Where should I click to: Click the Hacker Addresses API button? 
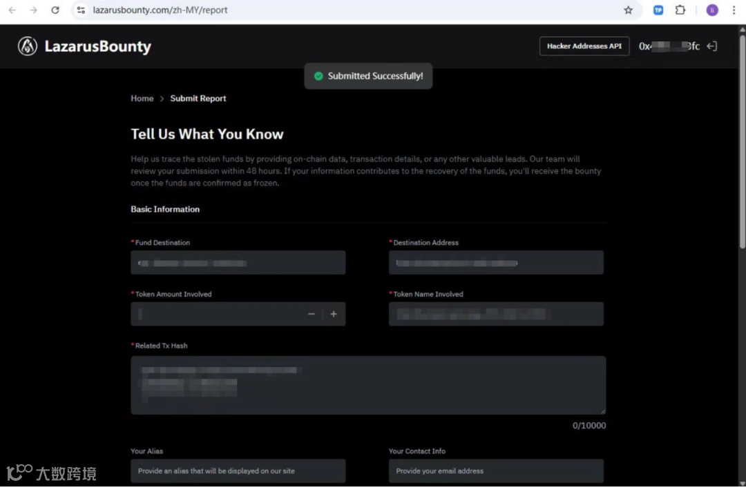(584, 46)
